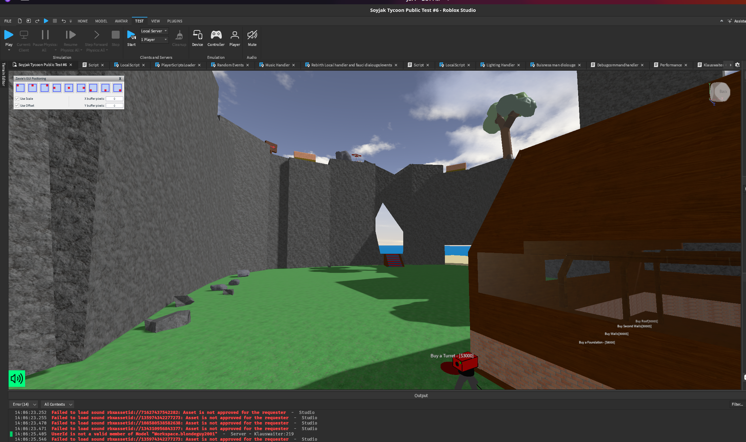This screenshot has height=442, width=746.
Task: Expand the 1 Player dropdown
Action: (154, 40)
